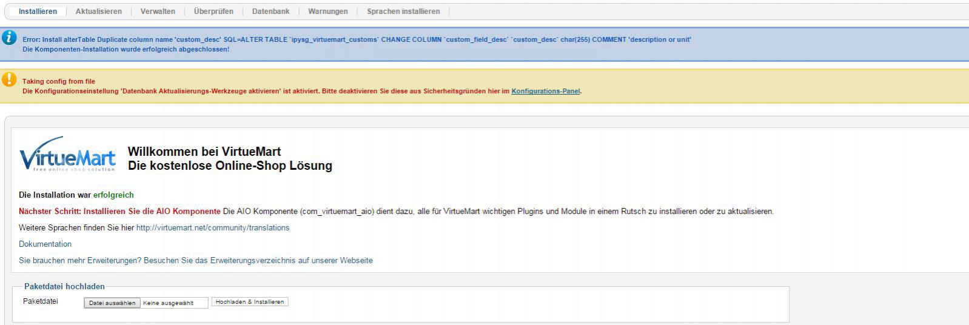The width and height of the screenshot is (969, 325).
Task: Open the Konfigurations-Panel link
Action: coord(545,92)
